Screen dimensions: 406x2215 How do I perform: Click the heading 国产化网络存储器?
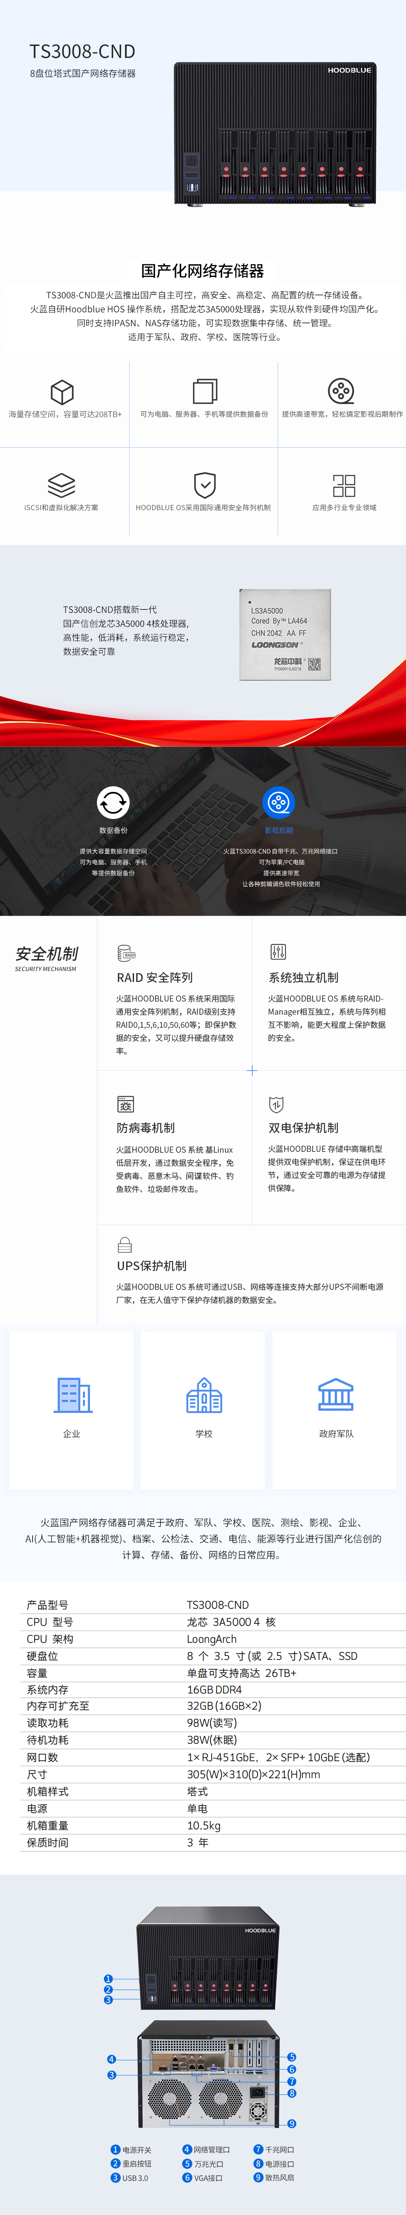click(x=203, y=271)
